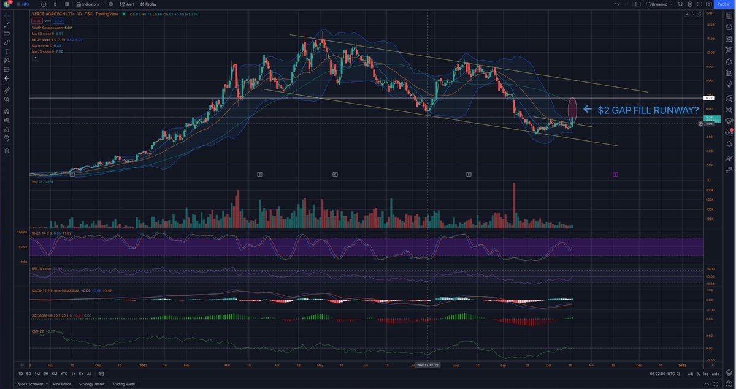Open the CAD currency dropdown
The image size is (736, 389).
710,13
